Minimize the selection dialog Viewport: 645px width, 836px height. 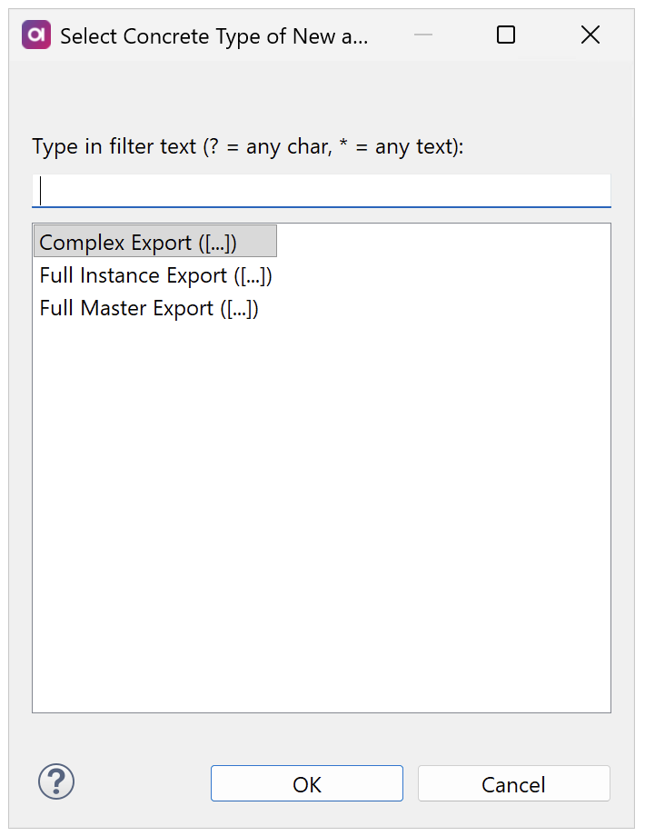pyautogui.click(x=422, y=35)
